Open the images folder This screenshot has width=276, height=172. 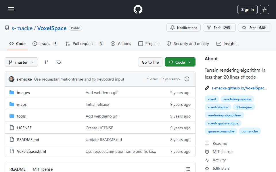23,93
